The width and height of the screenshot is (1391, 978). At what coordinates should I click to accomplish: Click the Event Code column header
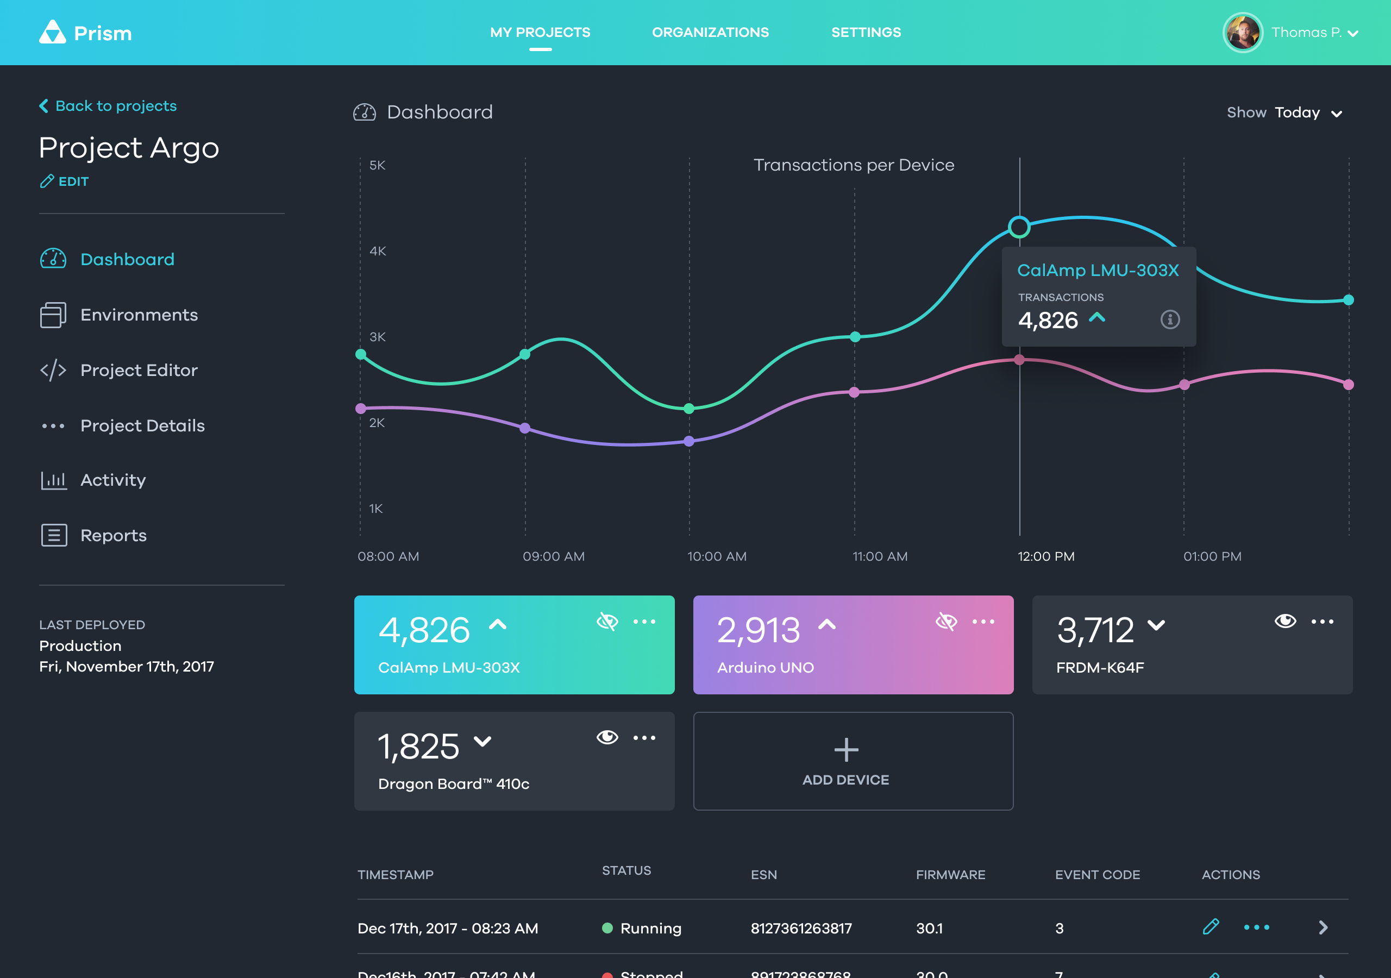[x=1097, y=874]
